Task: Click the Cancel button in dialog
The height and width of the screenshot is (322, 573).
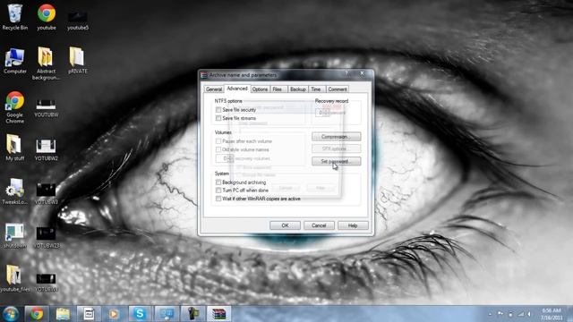Action: [319, 225]
